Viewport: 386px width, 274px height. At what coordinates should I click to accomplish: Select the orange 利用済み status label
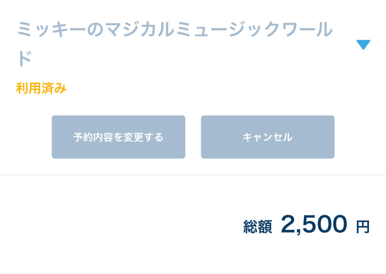pyautogui.click(x=41, y=89)
